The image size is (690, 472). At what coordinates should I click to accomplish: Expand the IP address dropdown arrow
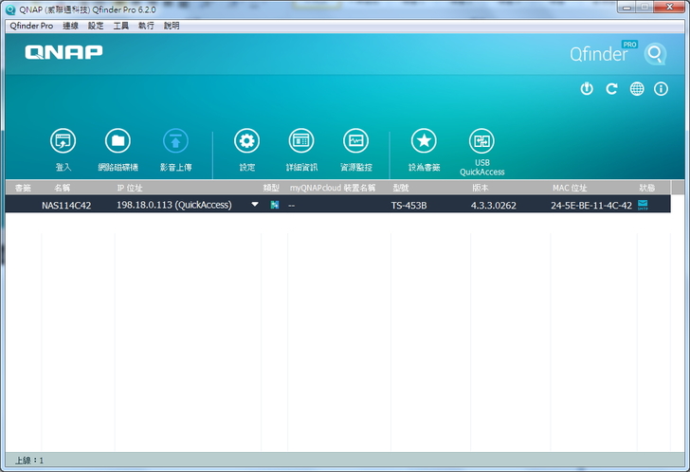[254, 205]
